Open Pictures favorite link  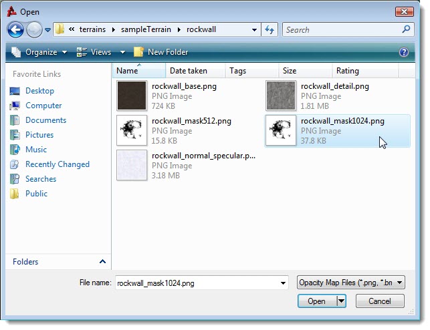coord(39,135)
